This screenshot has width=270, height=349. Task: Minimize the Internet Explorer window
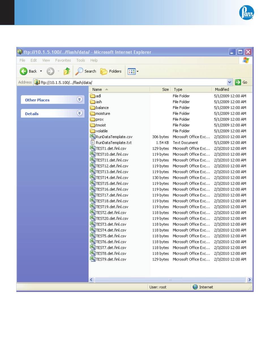232,52
